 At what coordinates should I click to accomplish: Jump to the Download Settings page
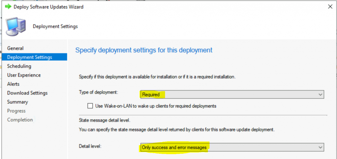click(x=27, y=93)
